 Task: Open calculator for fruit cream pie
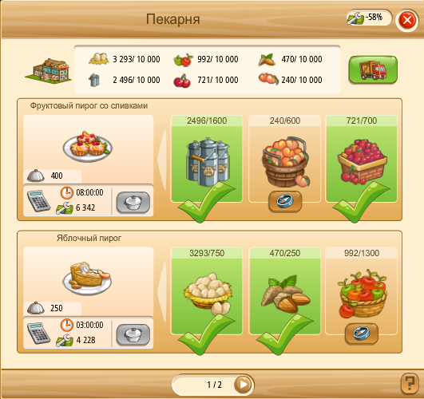tap(38, 200)
